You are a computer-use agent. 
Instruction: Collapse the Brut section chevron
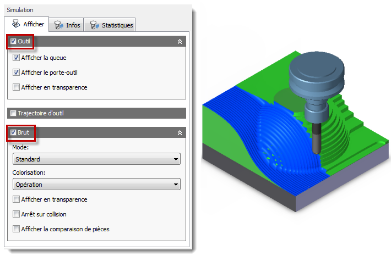(180, 133)
